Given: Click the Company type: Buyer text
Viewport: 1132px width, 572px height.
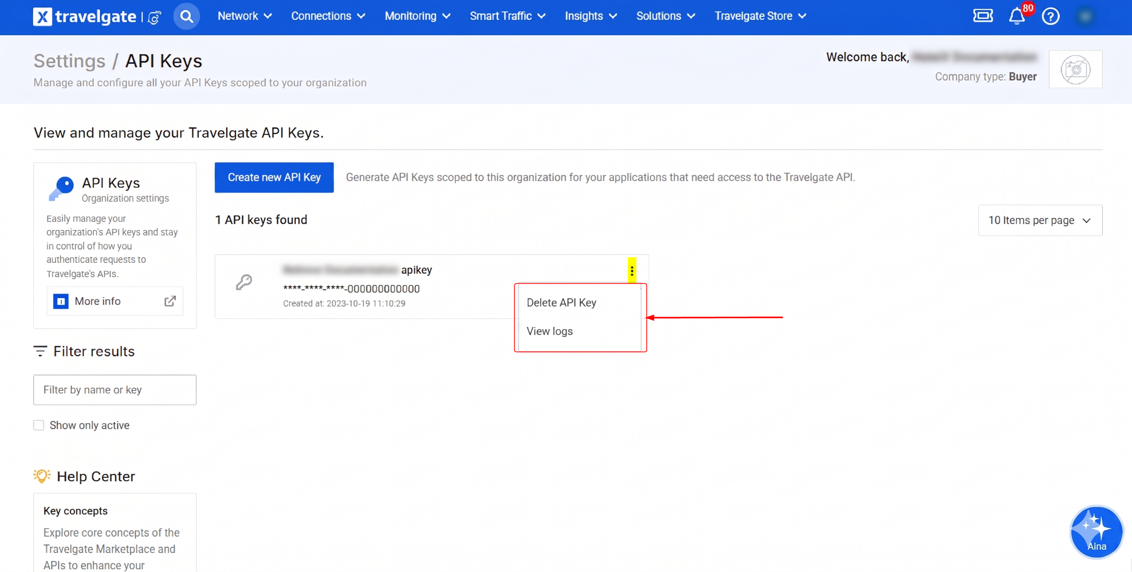Looking at the screenshot, I should pos(986,77).
